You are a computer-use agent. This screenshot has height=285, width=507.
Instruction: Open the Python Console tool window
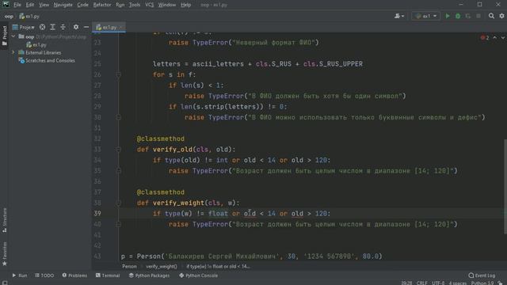198,275
